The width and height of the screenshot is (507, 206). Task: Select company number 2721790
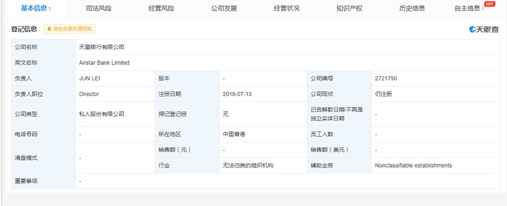click(x=386, y=79)
